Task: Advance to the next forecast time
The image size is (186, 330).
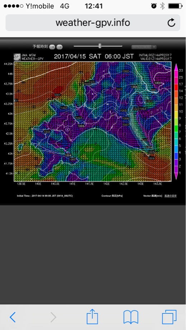Action: (60, 47)
